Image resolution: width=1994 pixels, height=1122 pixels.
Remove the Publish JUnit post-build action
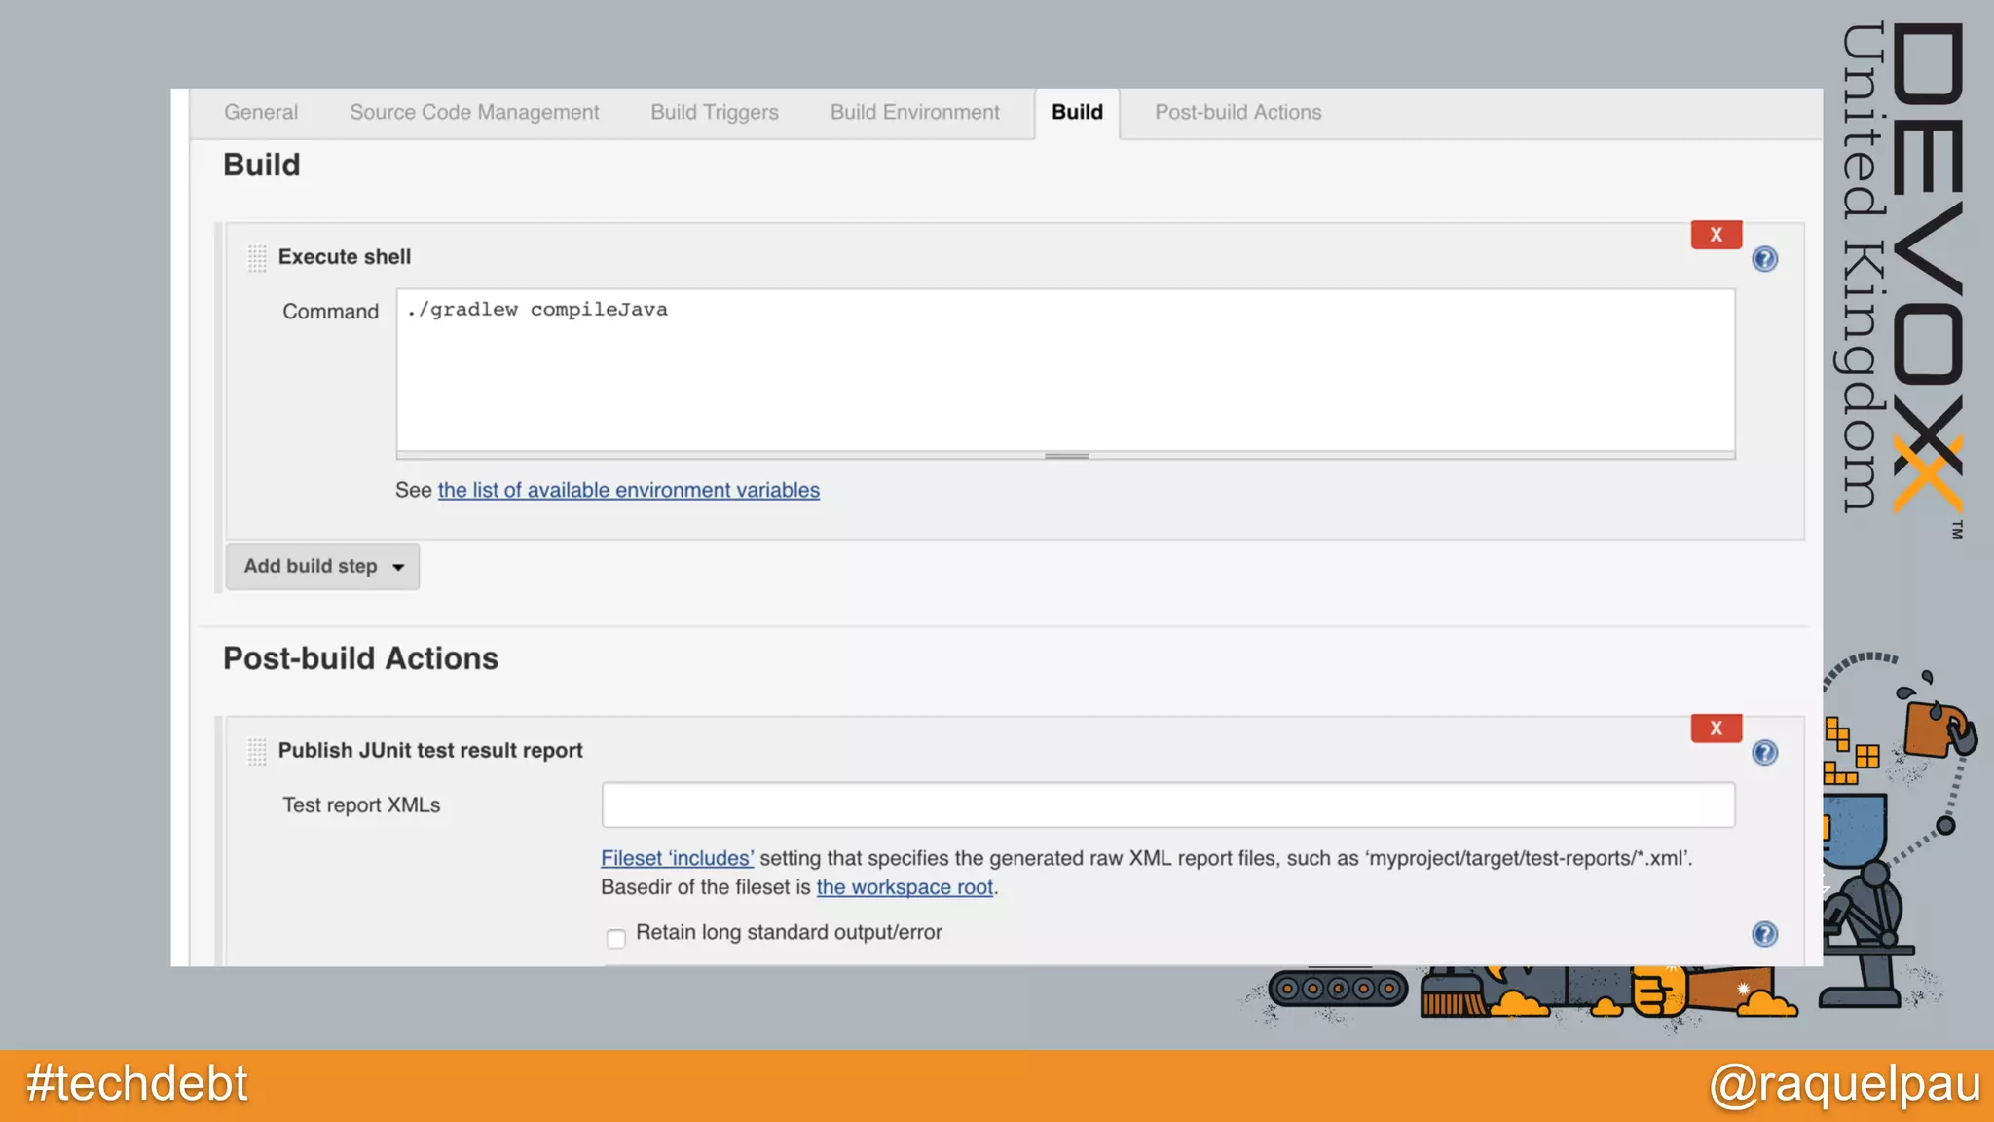1716,729
